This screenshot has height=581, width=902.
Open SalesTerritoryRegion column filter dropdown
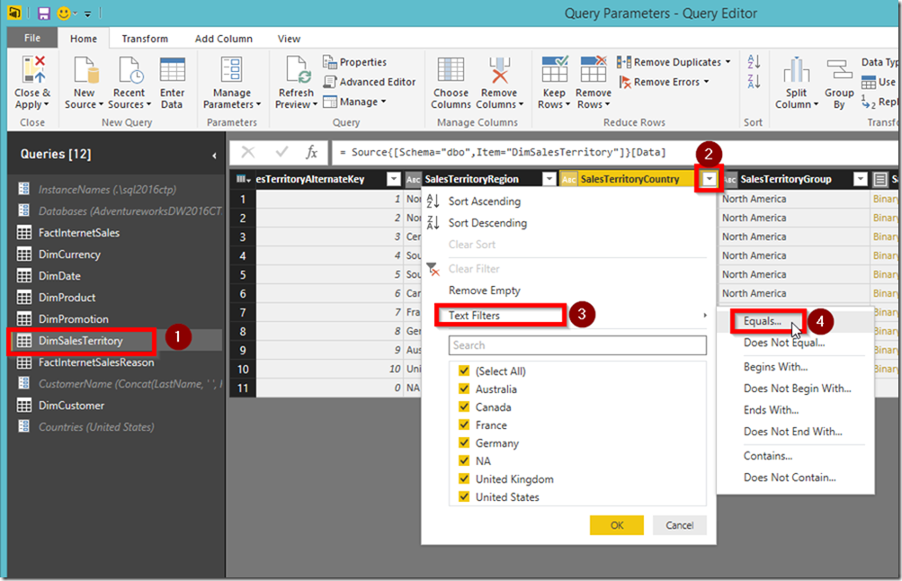pyautogui.click(x=549, y=179)
